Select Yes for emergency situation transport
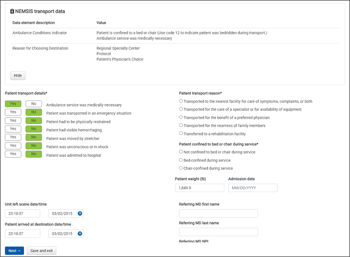350x257 pixels. (x=13, y=112)
